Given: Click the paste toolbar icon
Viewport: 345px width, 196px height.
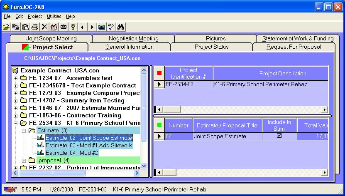Looking at the screenshot, I should point(25,27).
